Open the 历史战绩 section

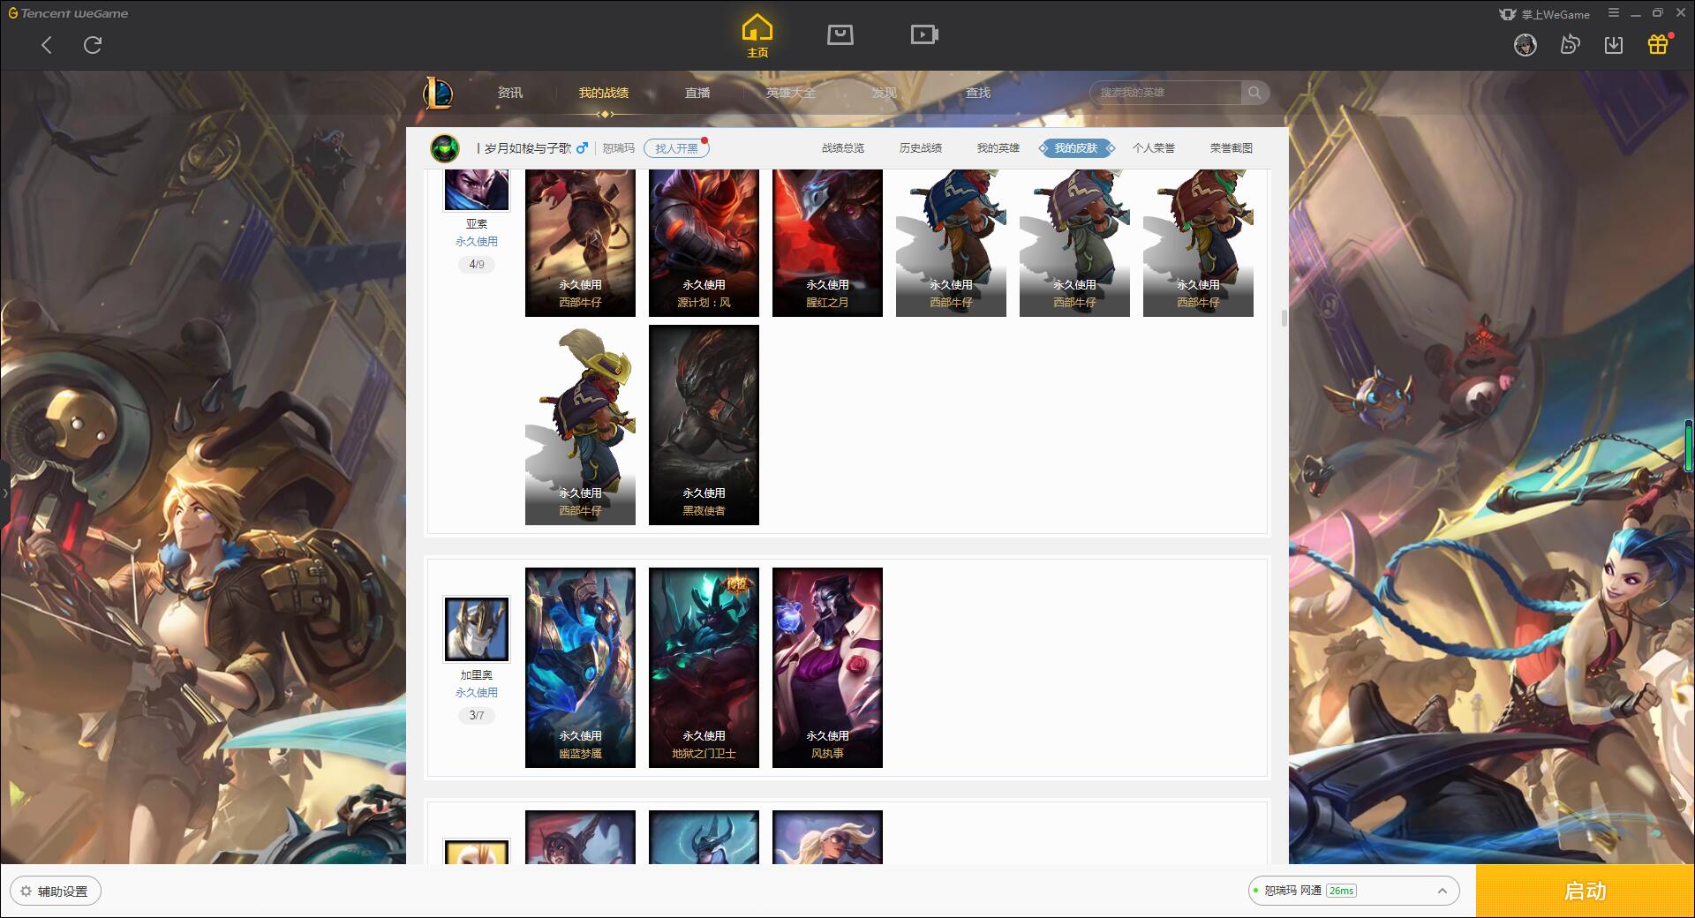[x=921, y=148]
